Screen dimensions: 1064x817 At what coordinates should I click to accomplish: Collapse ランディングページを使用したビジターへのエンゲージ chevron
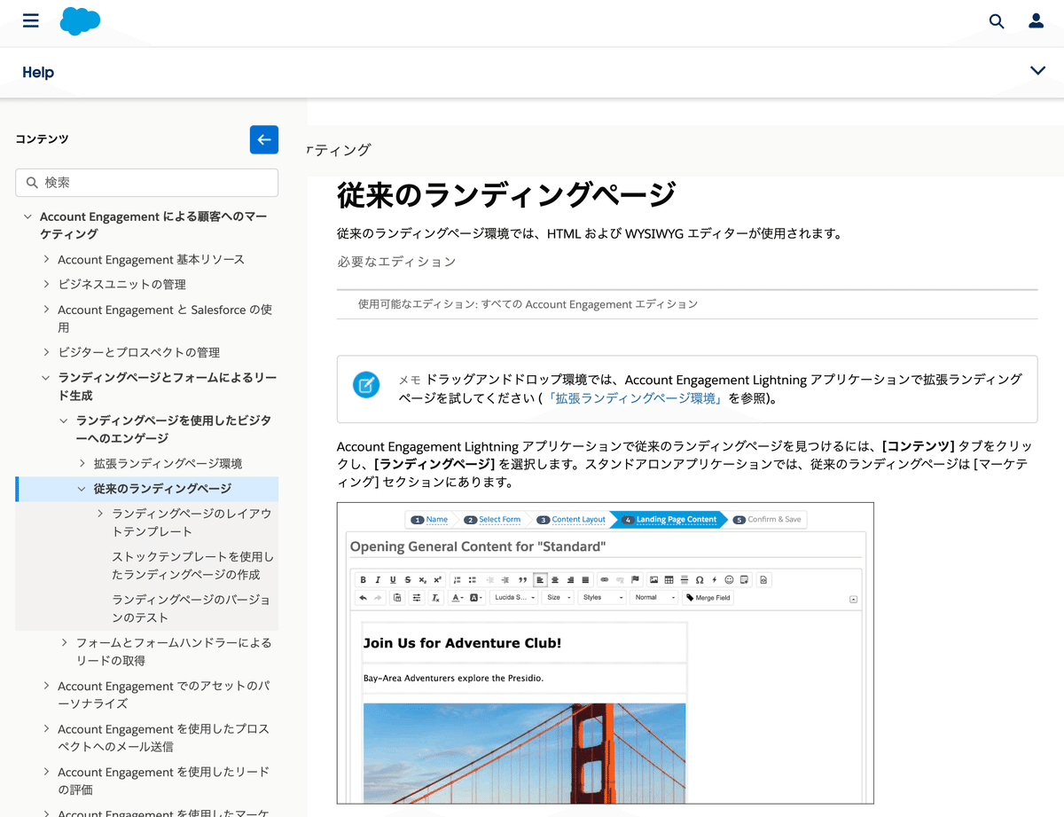point(64,420)
